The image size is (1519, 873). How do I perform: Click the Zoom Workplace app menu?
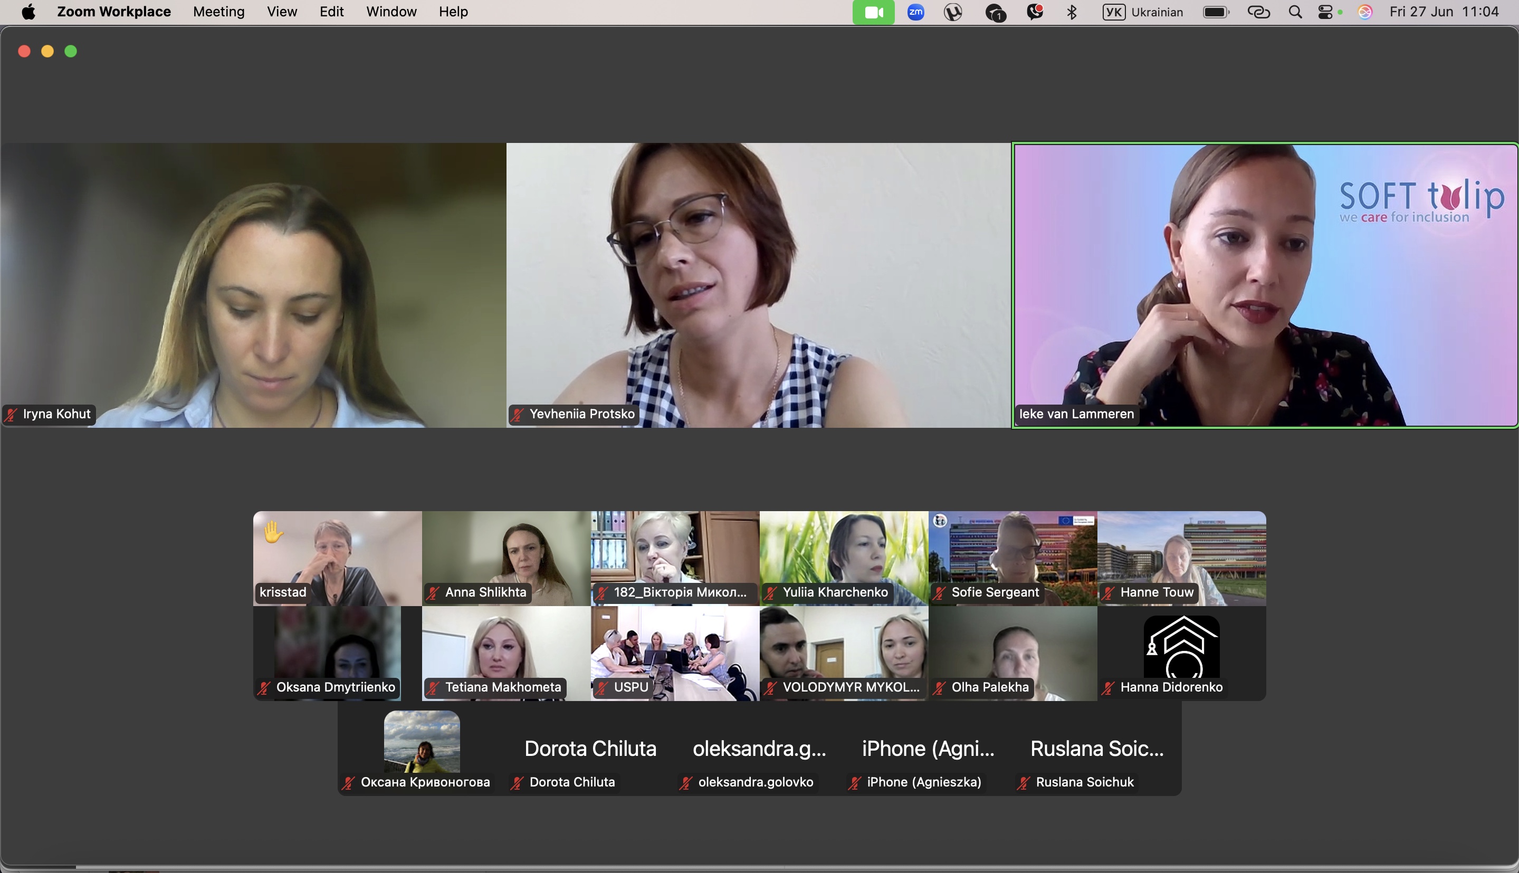click(114, 12)
